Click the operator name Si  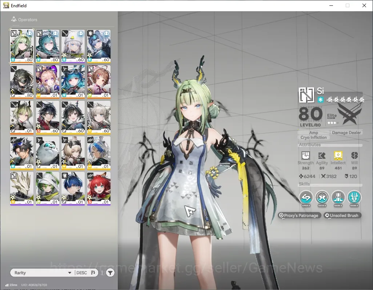[x=320, y=91]
